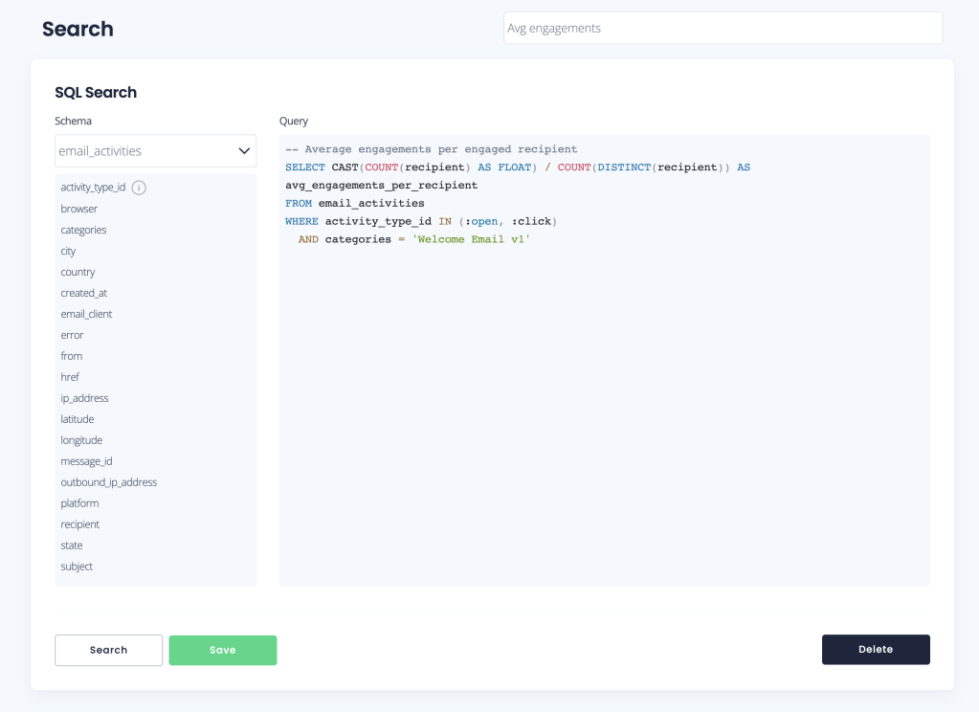Select the recipient schema field

[79, 524]
